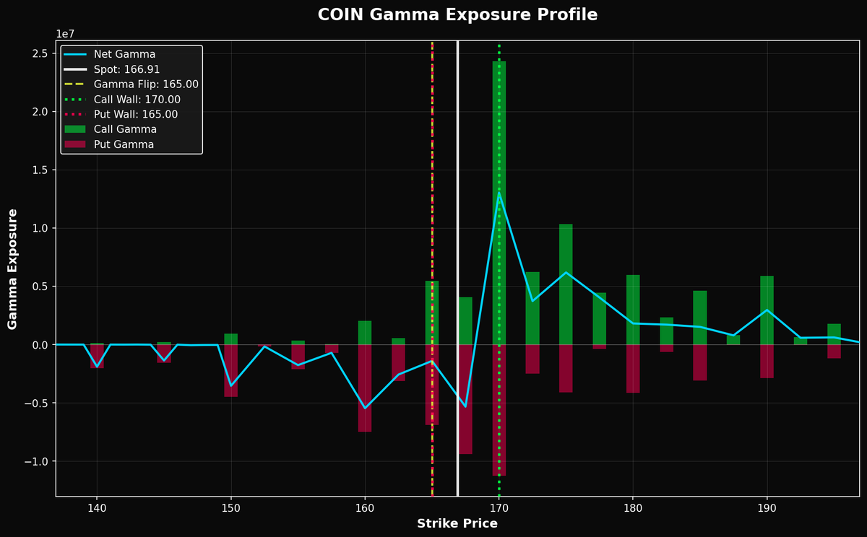Click the yellow dashed Gamma Flip legend sample

click(x=75, y=84)
